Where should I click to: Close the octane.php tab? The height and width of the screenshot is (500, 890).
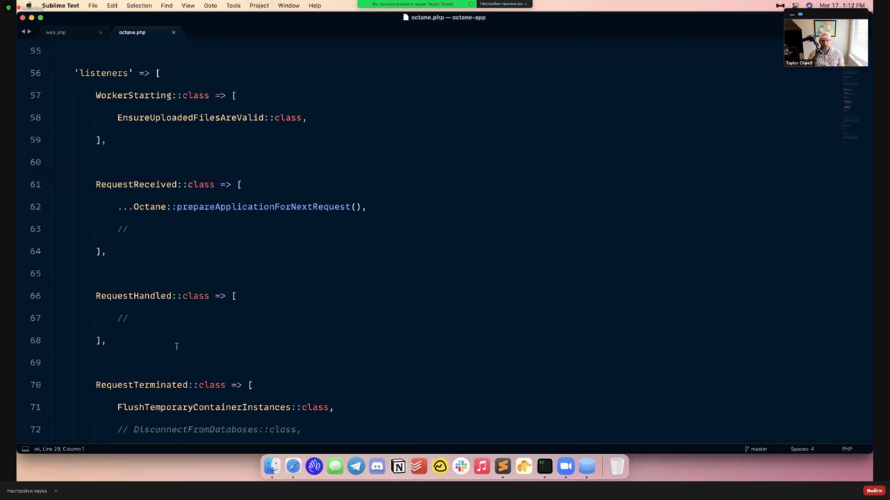tap(174, 33)
